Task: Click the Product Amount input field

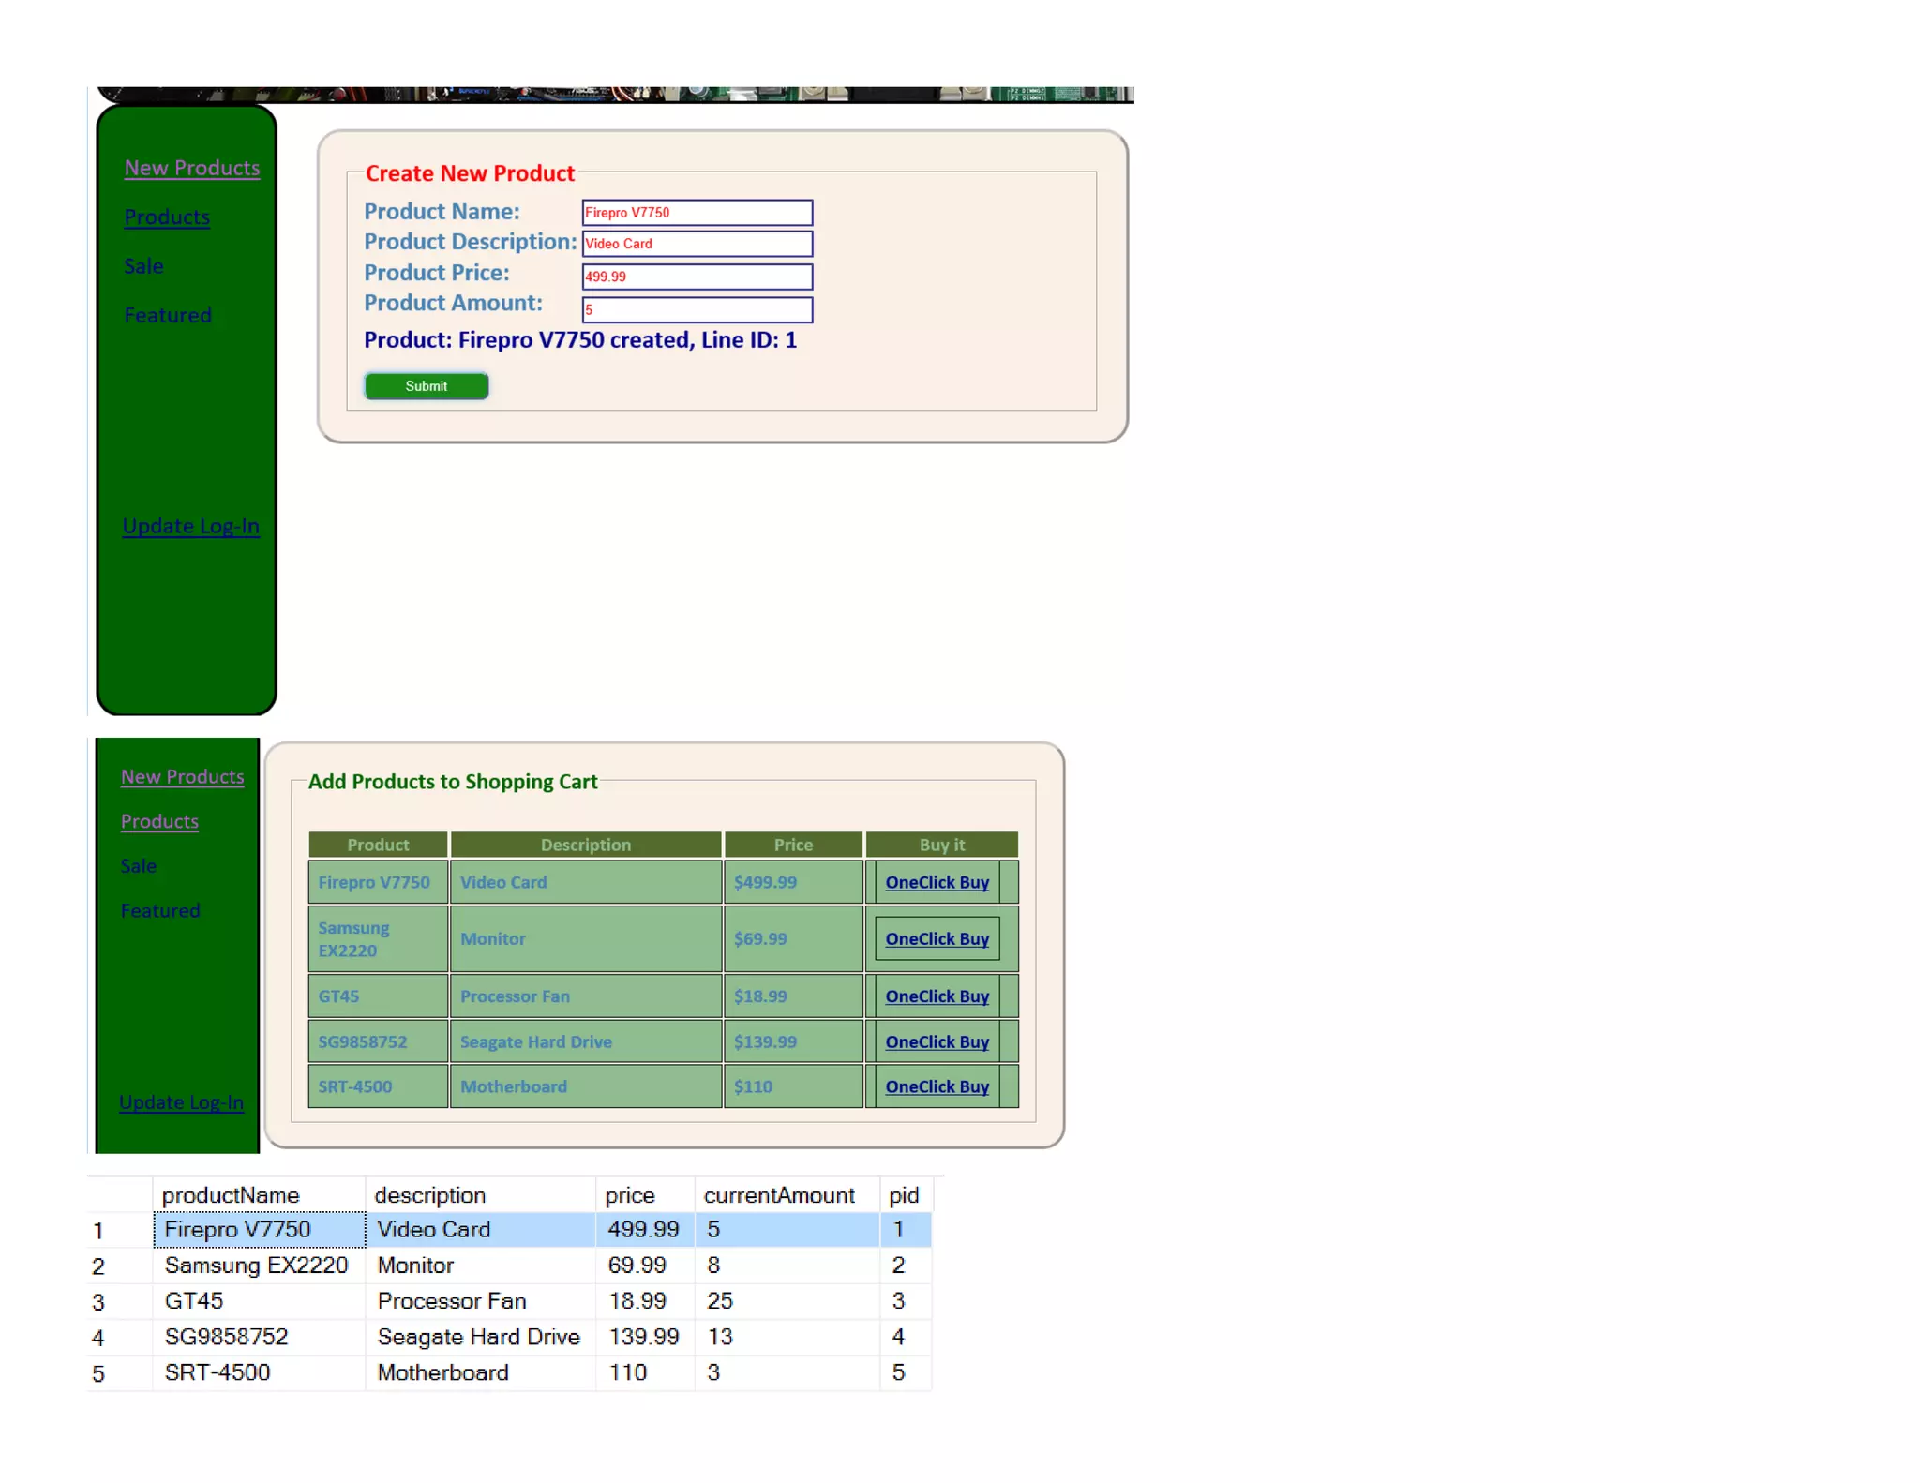Action: coord(697,309)
